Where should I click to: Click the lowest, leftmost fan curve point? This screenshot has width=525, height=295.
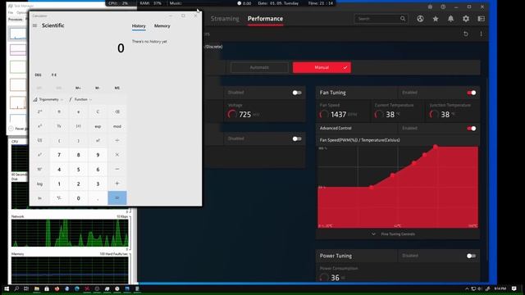372,188
